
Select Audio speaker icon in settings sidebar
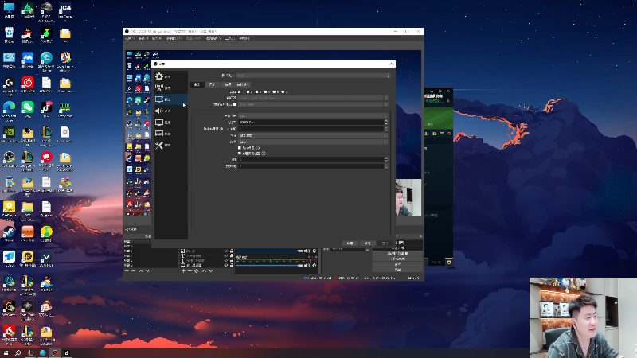coord(159,111)
